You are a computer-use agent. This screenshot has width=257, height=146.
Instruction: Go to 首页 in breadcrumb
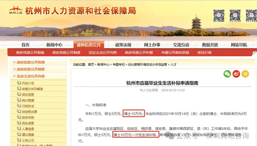point(91,64)
